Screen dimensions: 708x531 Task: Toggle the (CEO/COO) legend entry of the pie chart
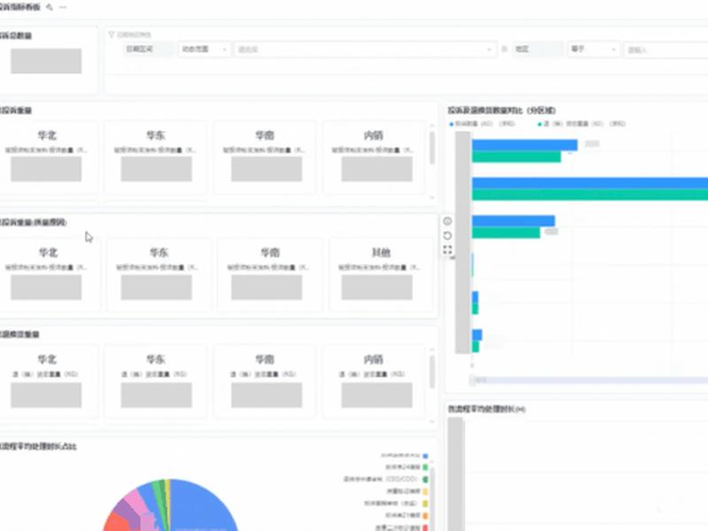coord(386,479)
